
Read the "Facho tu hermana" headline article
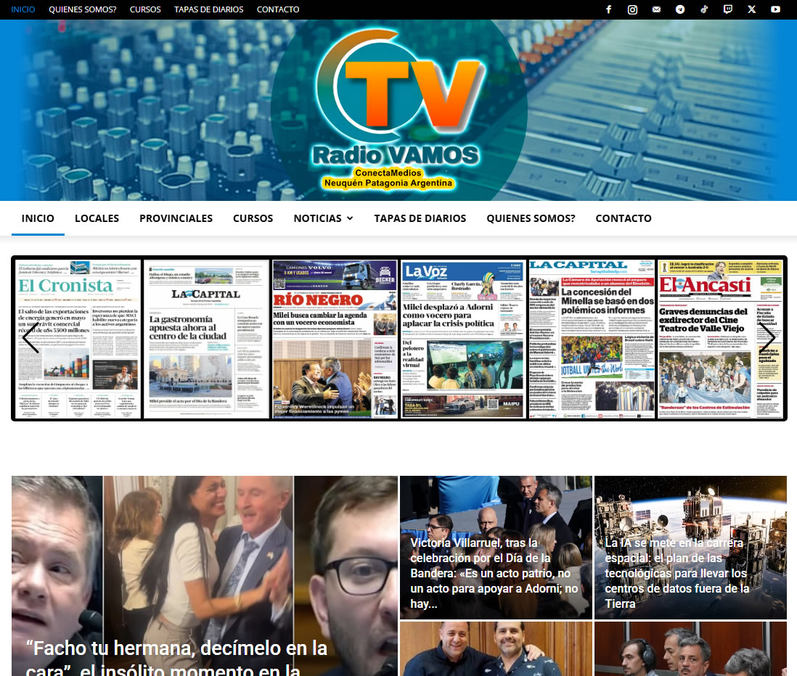[176, 658]
